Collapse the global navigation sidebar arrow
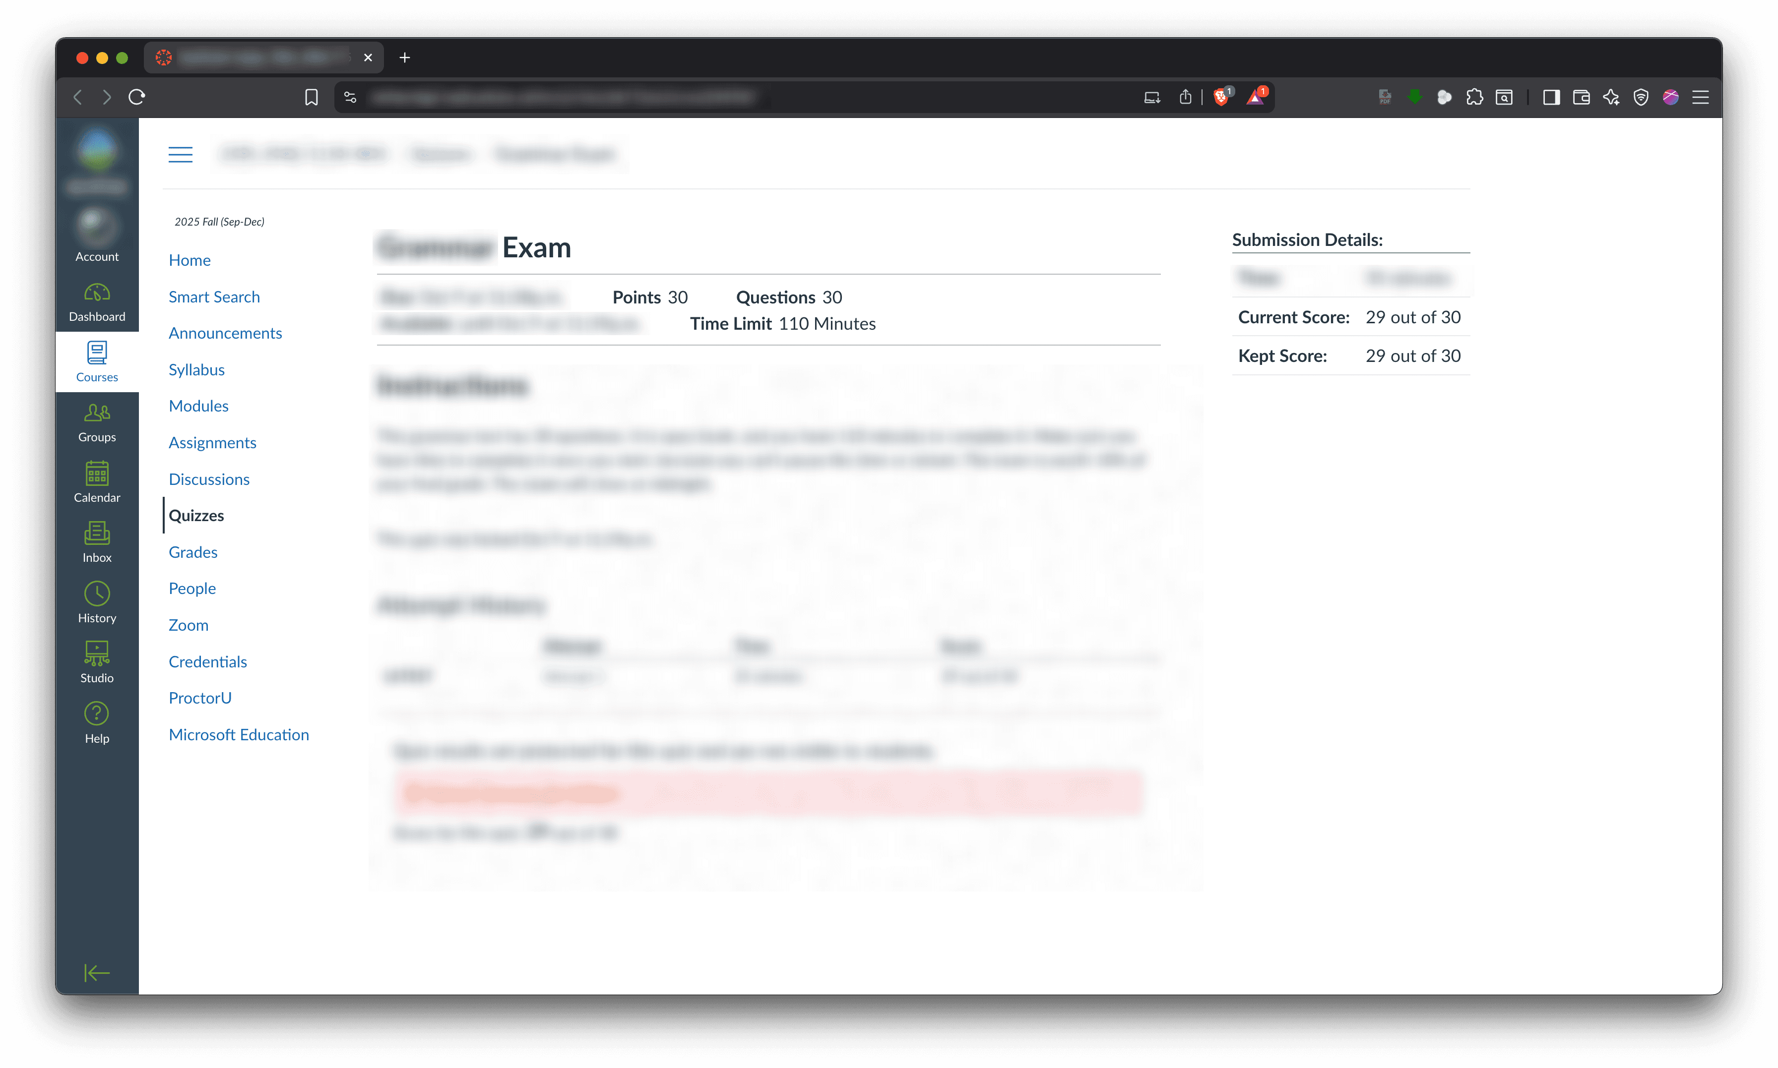 click(x=96, y=972)
